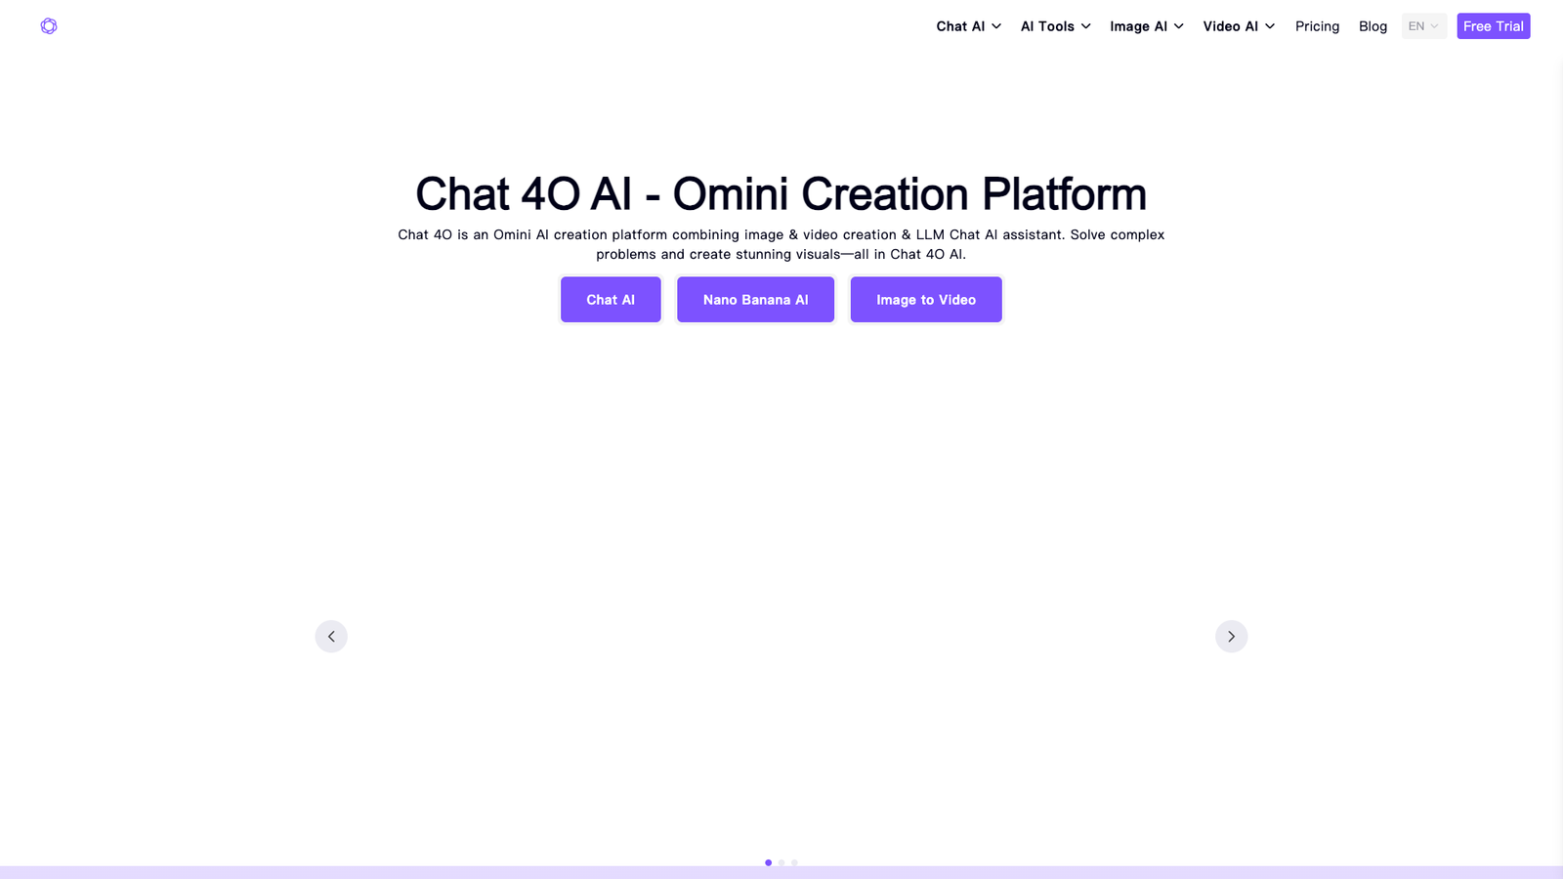Image resolution: width=1563 pixels, height=879 pixels.
Task: Click the chevron beside Chat AI menu
Action: click(996, 26)
